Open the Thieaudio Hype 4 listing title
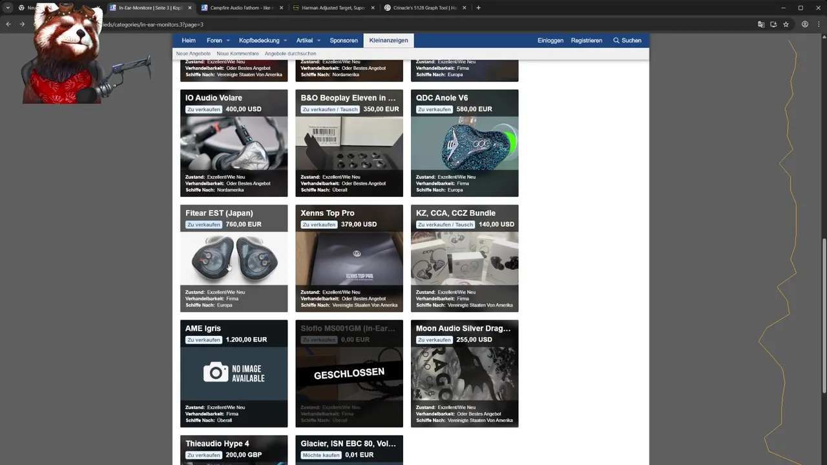The image size is (827, 465). [x=217, y=444]
